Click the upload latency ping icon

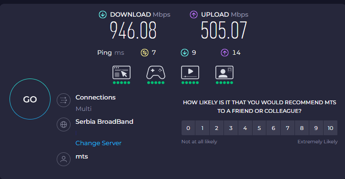tap(224, 53)
